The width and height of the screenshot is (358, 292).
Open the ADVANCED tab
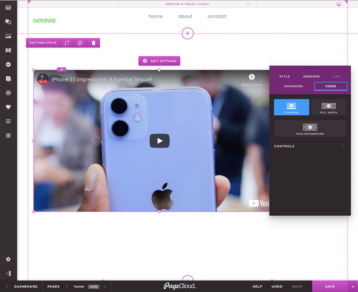pyautogui.click(x=293, y=86)
